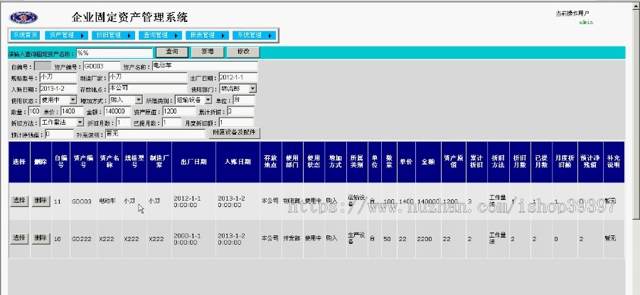
Task: Expand the 使用部门 dropdown
Action: pos(252,89)
